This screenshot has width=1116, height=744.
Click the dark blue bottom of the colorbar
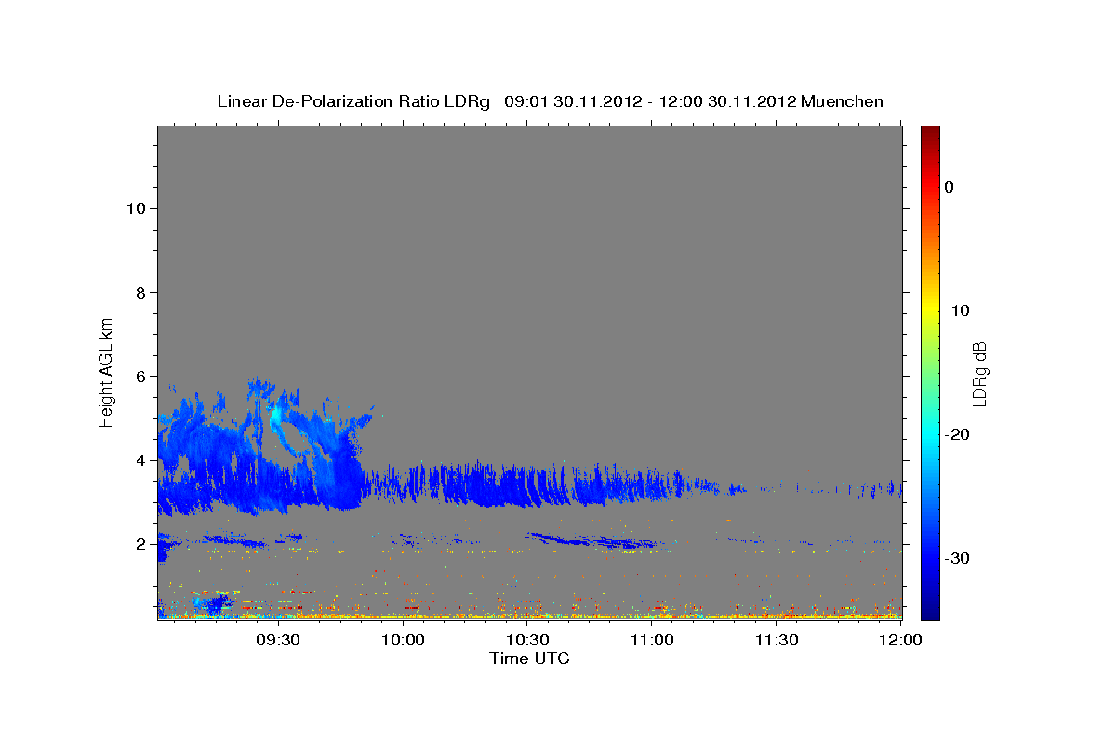click(930, 611)
